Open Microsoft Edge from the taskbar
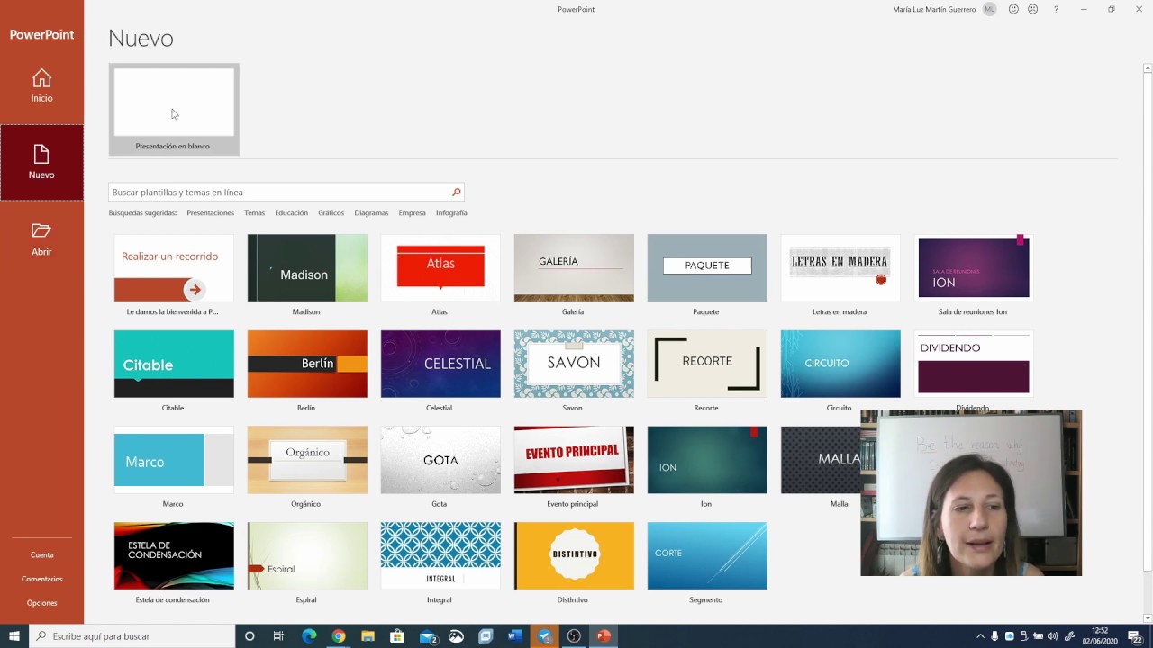Viewport: 1153px width, 648px height. pyautogui.click(x=309, y=636)
